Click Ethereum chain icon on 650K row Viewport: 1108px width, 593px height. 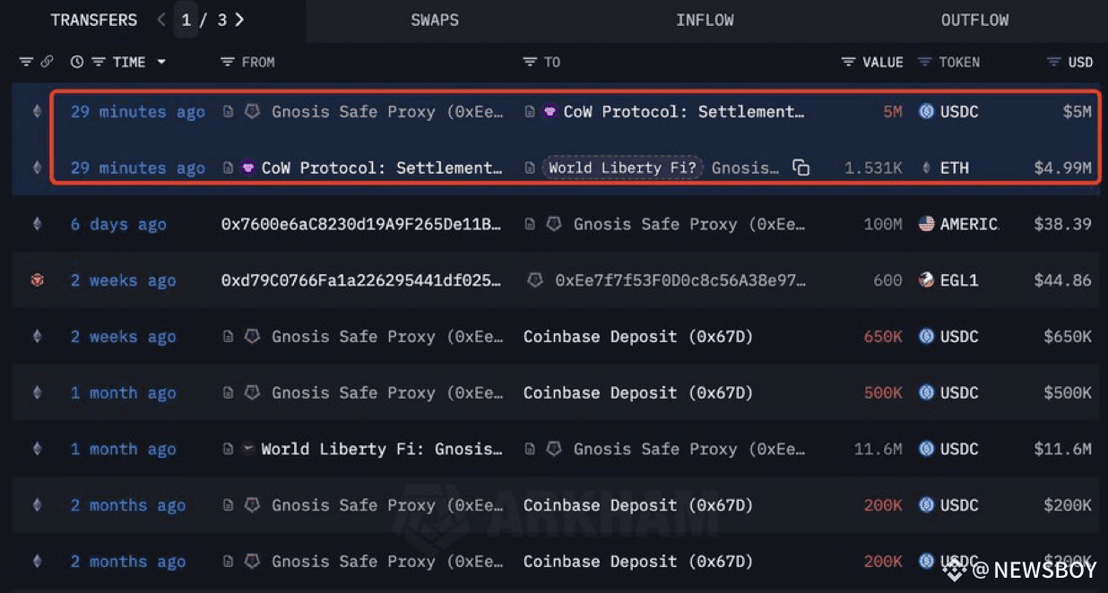tap(37, 337)
